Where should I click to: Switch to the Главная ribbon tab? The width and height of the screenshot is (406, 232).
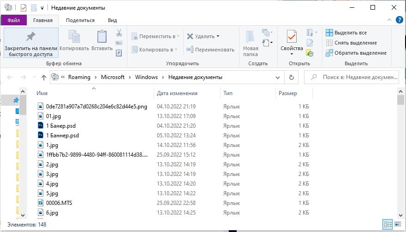43,20
